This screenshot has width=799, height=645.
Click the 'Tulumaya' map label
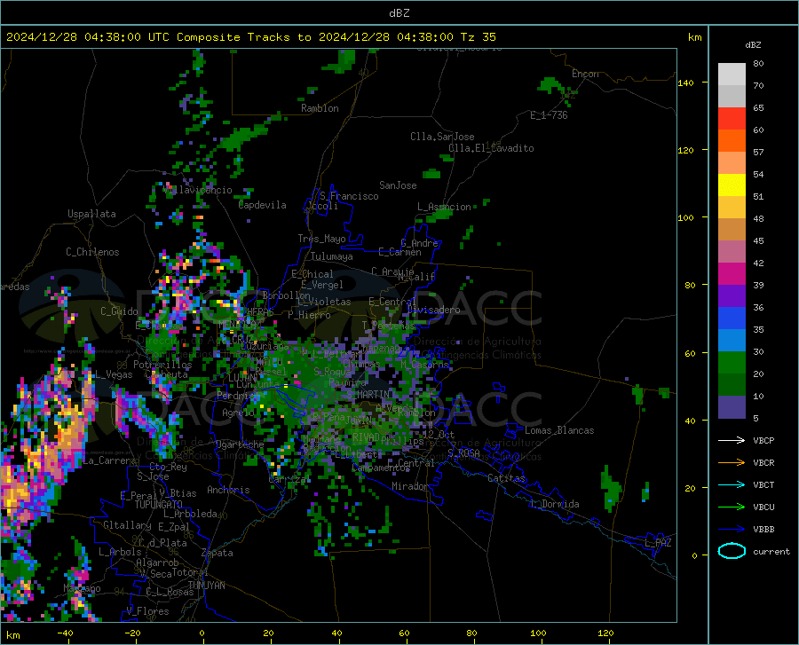(332, 256)
